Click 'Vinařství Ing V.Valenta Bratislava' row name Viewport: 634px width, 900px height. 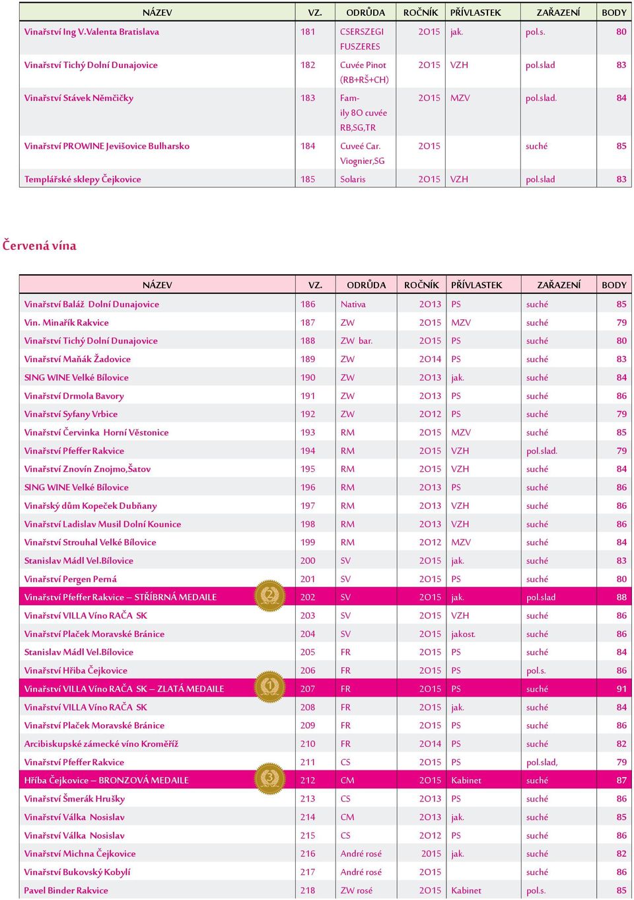92,32
